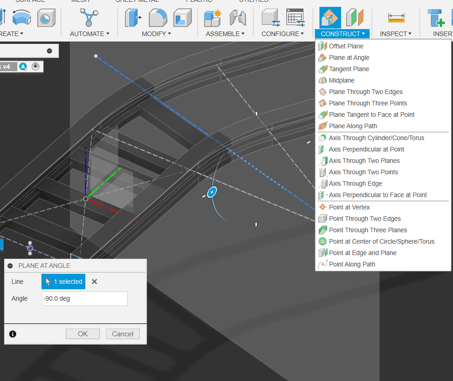Open the Insert dropdown
Image resolution: width=453 pixels, height=381 pixels.
pos(443,34)
